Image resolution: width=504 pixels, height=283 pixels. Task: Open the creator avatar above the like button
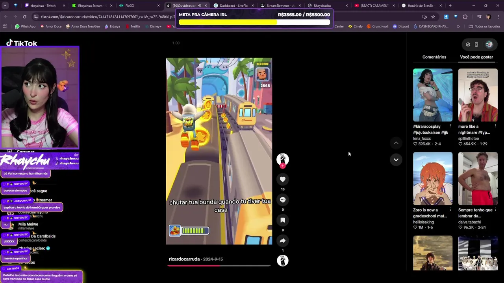tap(283, 159)
